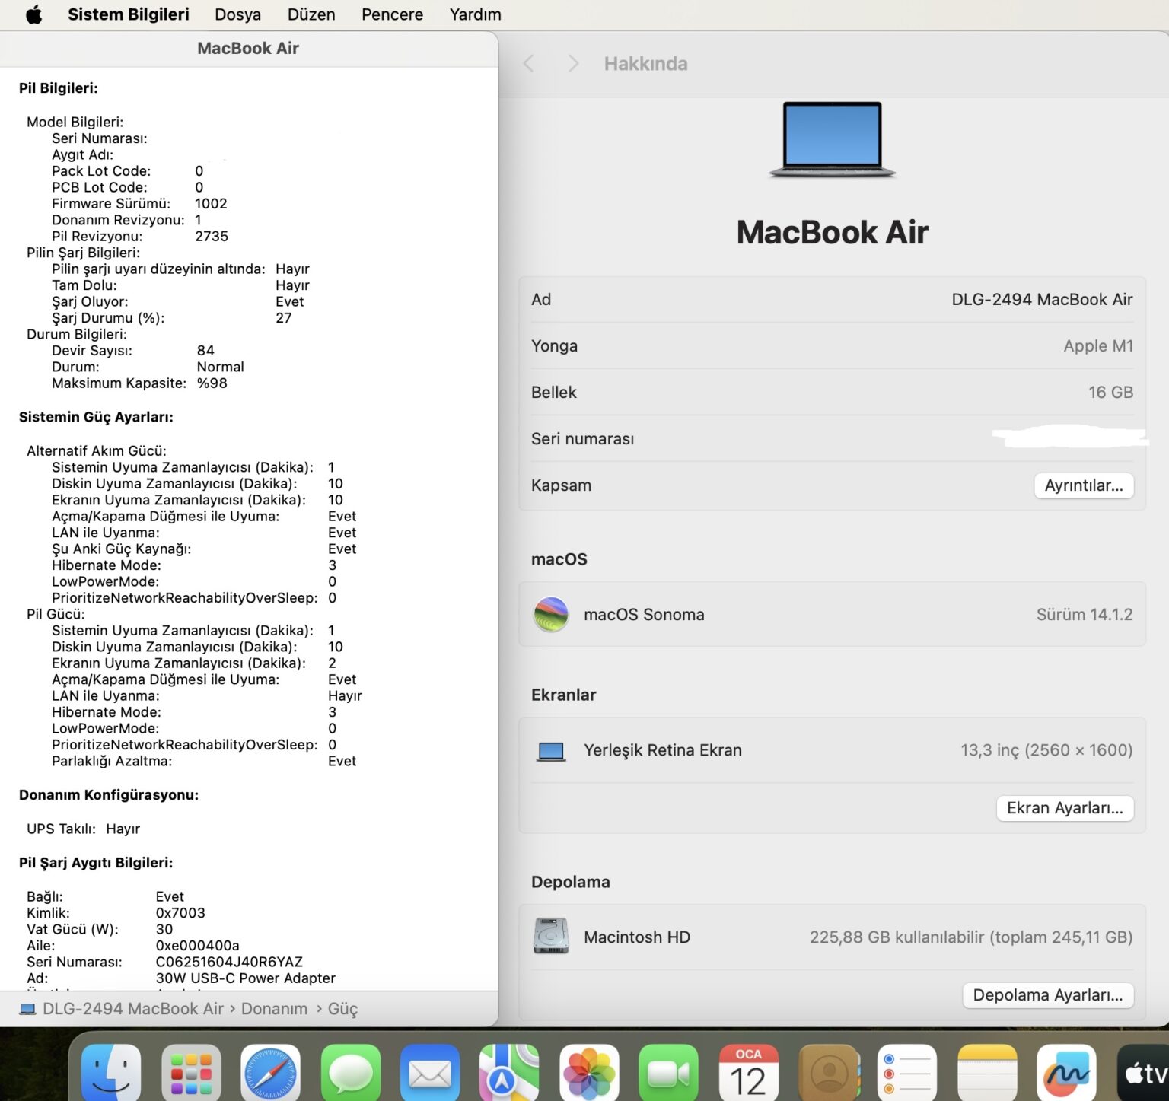Viewport: 1169px width, 1101px height.
Task: Click DLG-2494 MacBook Air in the path bar
Action: (x=133, y=1009)
